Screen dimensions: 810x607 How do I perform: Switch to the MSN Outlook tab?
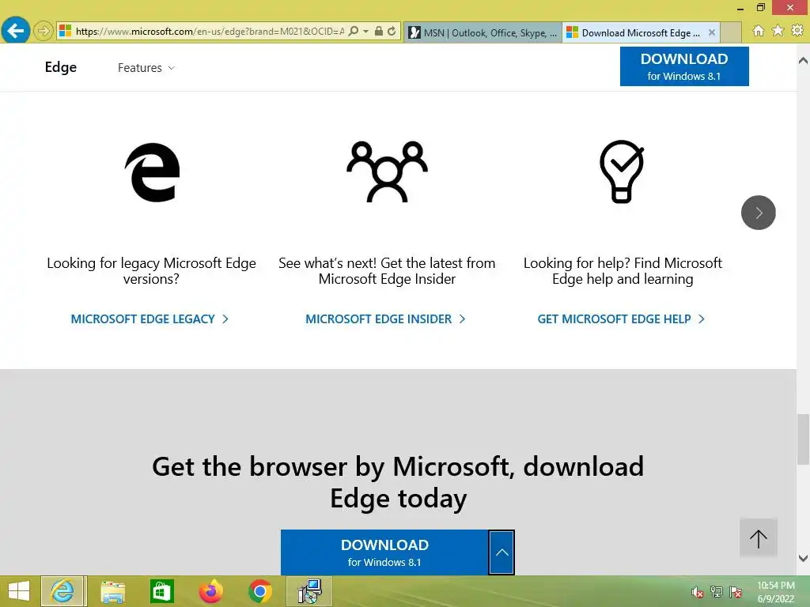(x=483, y=32)
